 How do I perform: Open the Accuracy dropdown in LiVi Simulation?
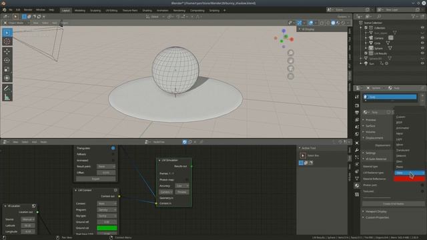click(x=182, y=186)
